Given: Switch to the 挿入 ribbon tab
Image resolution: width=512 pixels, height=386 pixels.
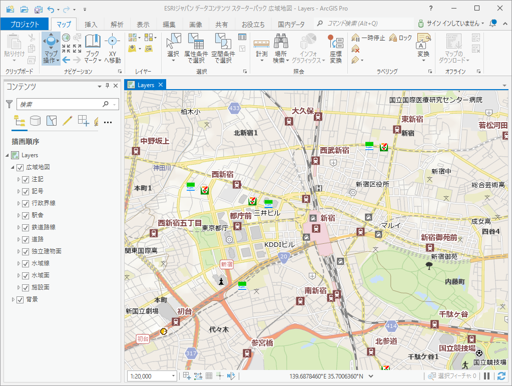Looking at the screenshot, I should 91,25.
